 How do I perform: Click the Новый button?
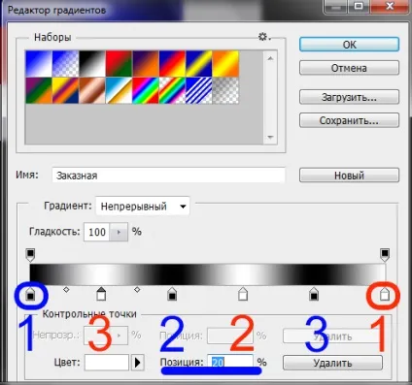coord(349,176)
